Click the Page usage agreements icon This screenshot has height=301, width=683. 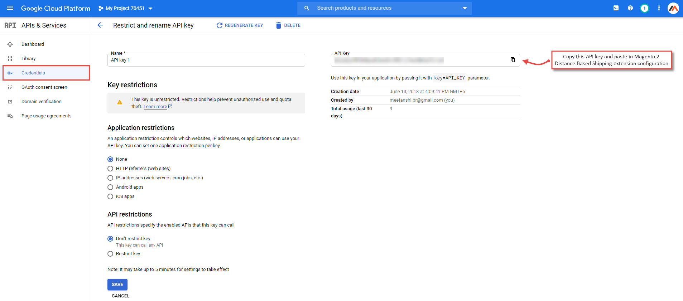click(10, 116)
